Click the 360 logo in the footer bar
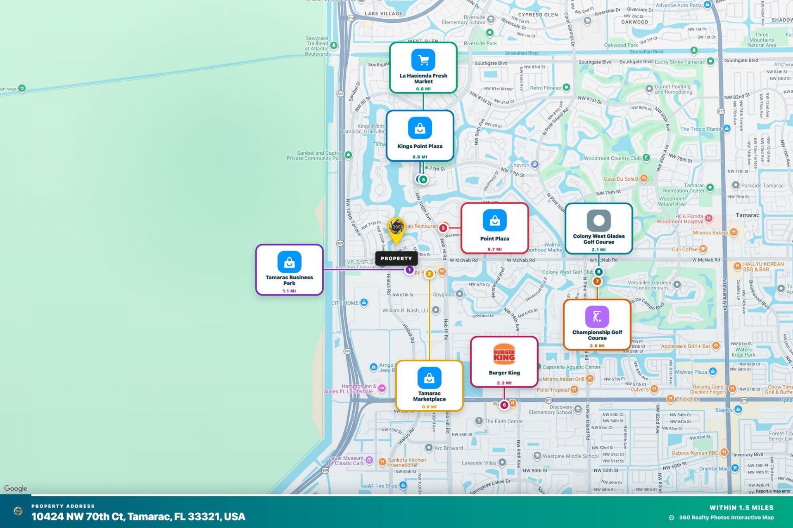Image resolution: width=793 pixels, height=528 pixels. tap(18, 511)
